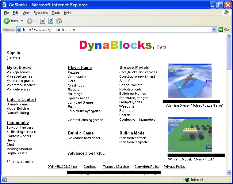This screenshot has width=233, height=184.
Task: Click "Search..." under Browse Models
Action: tap(126, 115)
